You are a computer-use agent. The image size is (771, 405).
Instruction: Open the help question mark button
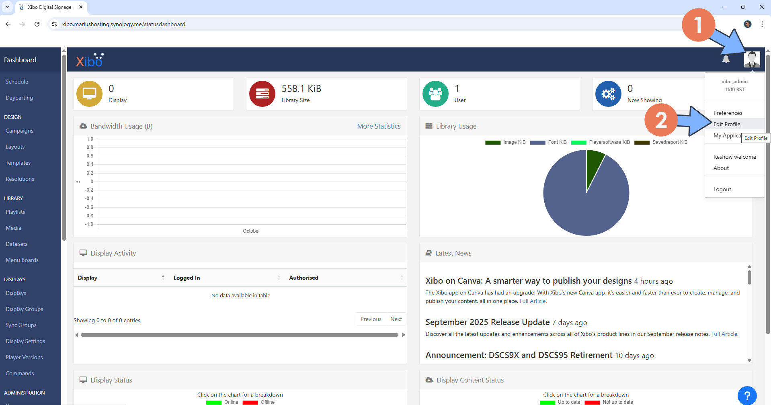747,395
